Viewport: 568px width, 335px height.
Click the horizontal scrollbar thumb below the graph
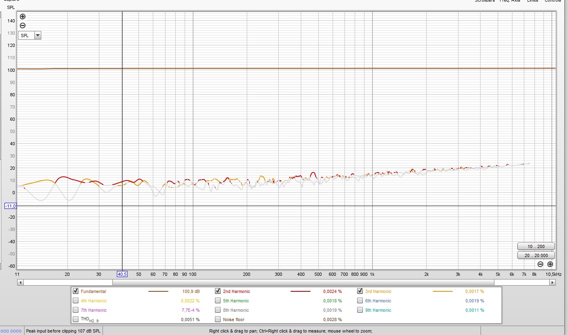click(x=303, y=282)
